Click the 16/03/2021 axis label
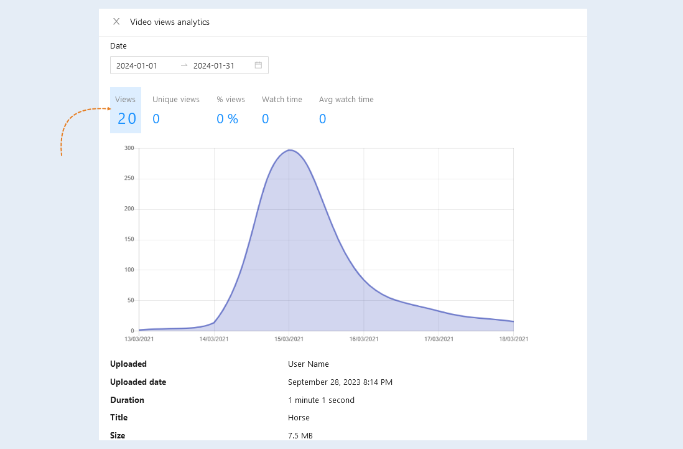The height and width of the screenshot is (449, 683). coord(364,339)
